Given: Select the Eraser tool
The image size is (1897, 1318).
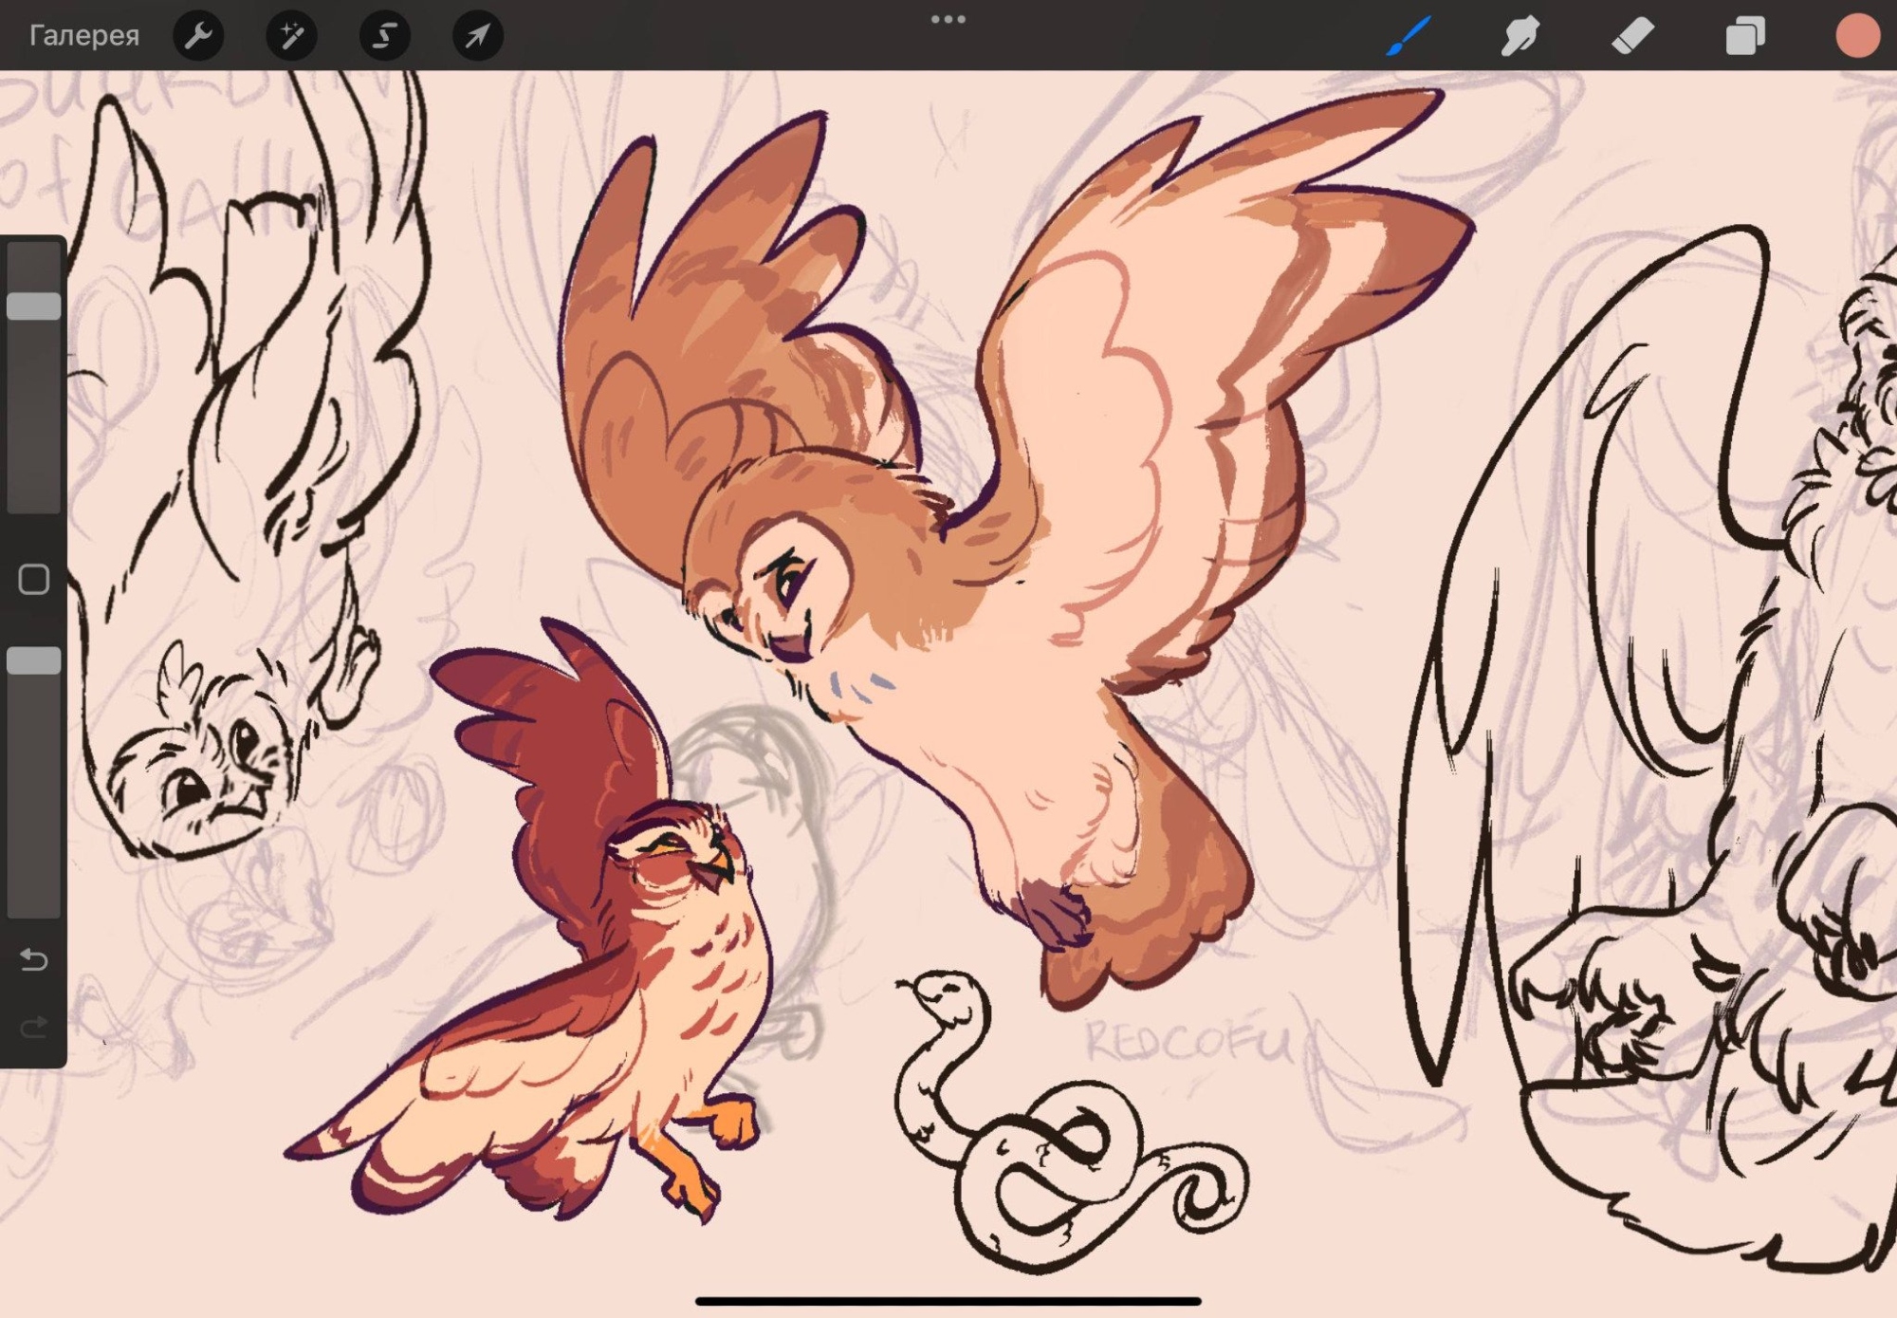Looking at the screenshot, I should click(x=1632, y=36).
